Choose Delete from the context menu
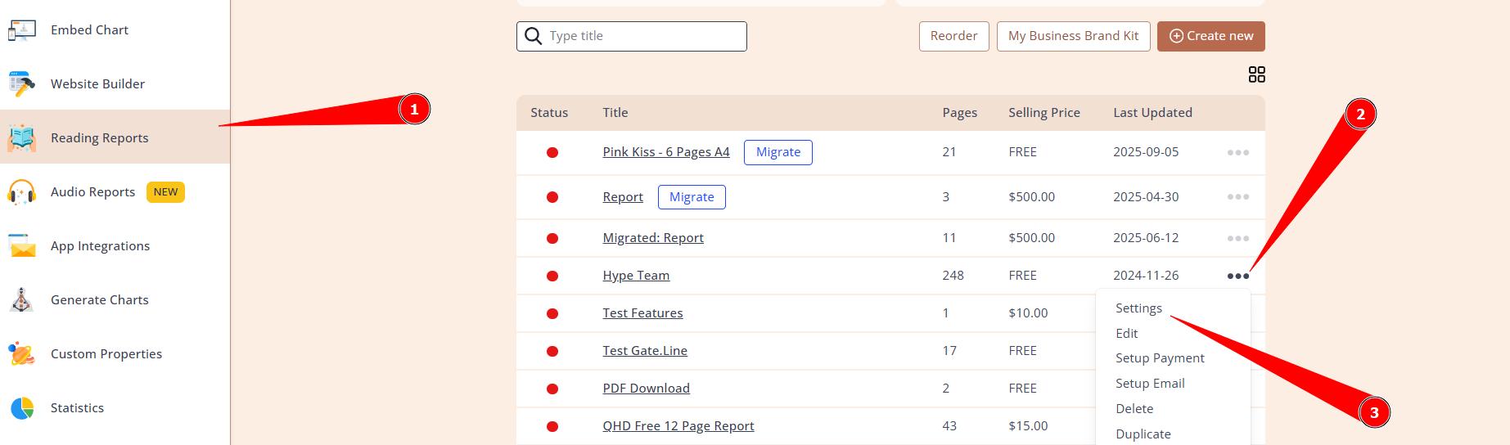The width and height of the screenshot is (1510, 445). point(1134,409)
